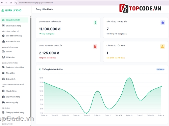Viewport: 169px width, 126px height.
Task: Click the Tháng 11 chart data point
Action: [x=97, y=91]
